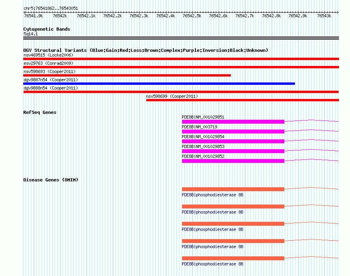
Task: Click the esv29763 (Conrad2009) label
Action: 48,63
